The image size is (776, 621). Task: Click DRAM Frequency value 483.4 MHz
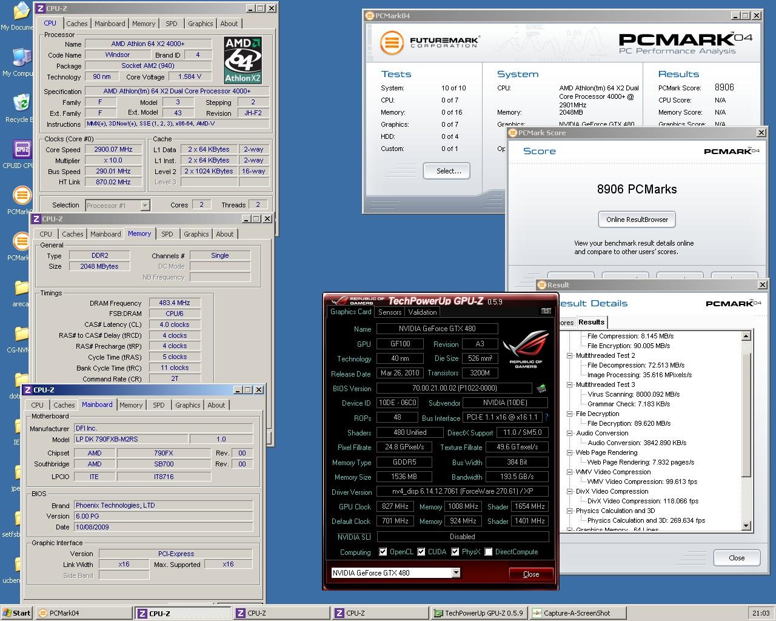pos(175,303)
